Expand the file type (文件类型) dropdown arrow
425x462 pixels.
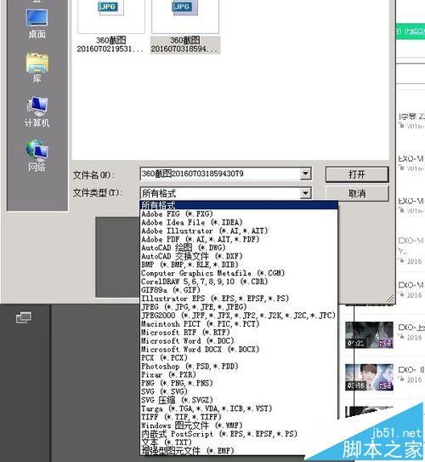click(305, 193)
